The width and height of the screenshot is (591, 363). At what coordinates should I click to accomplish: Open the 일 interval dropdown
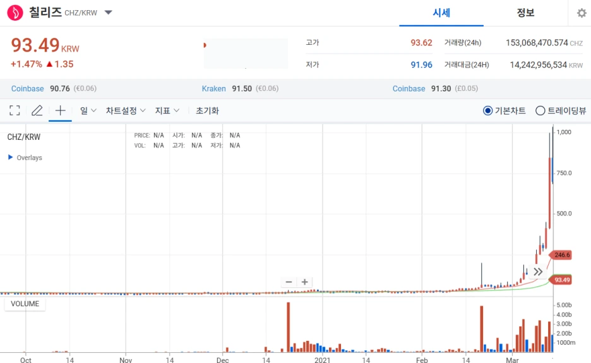[88, 110]
